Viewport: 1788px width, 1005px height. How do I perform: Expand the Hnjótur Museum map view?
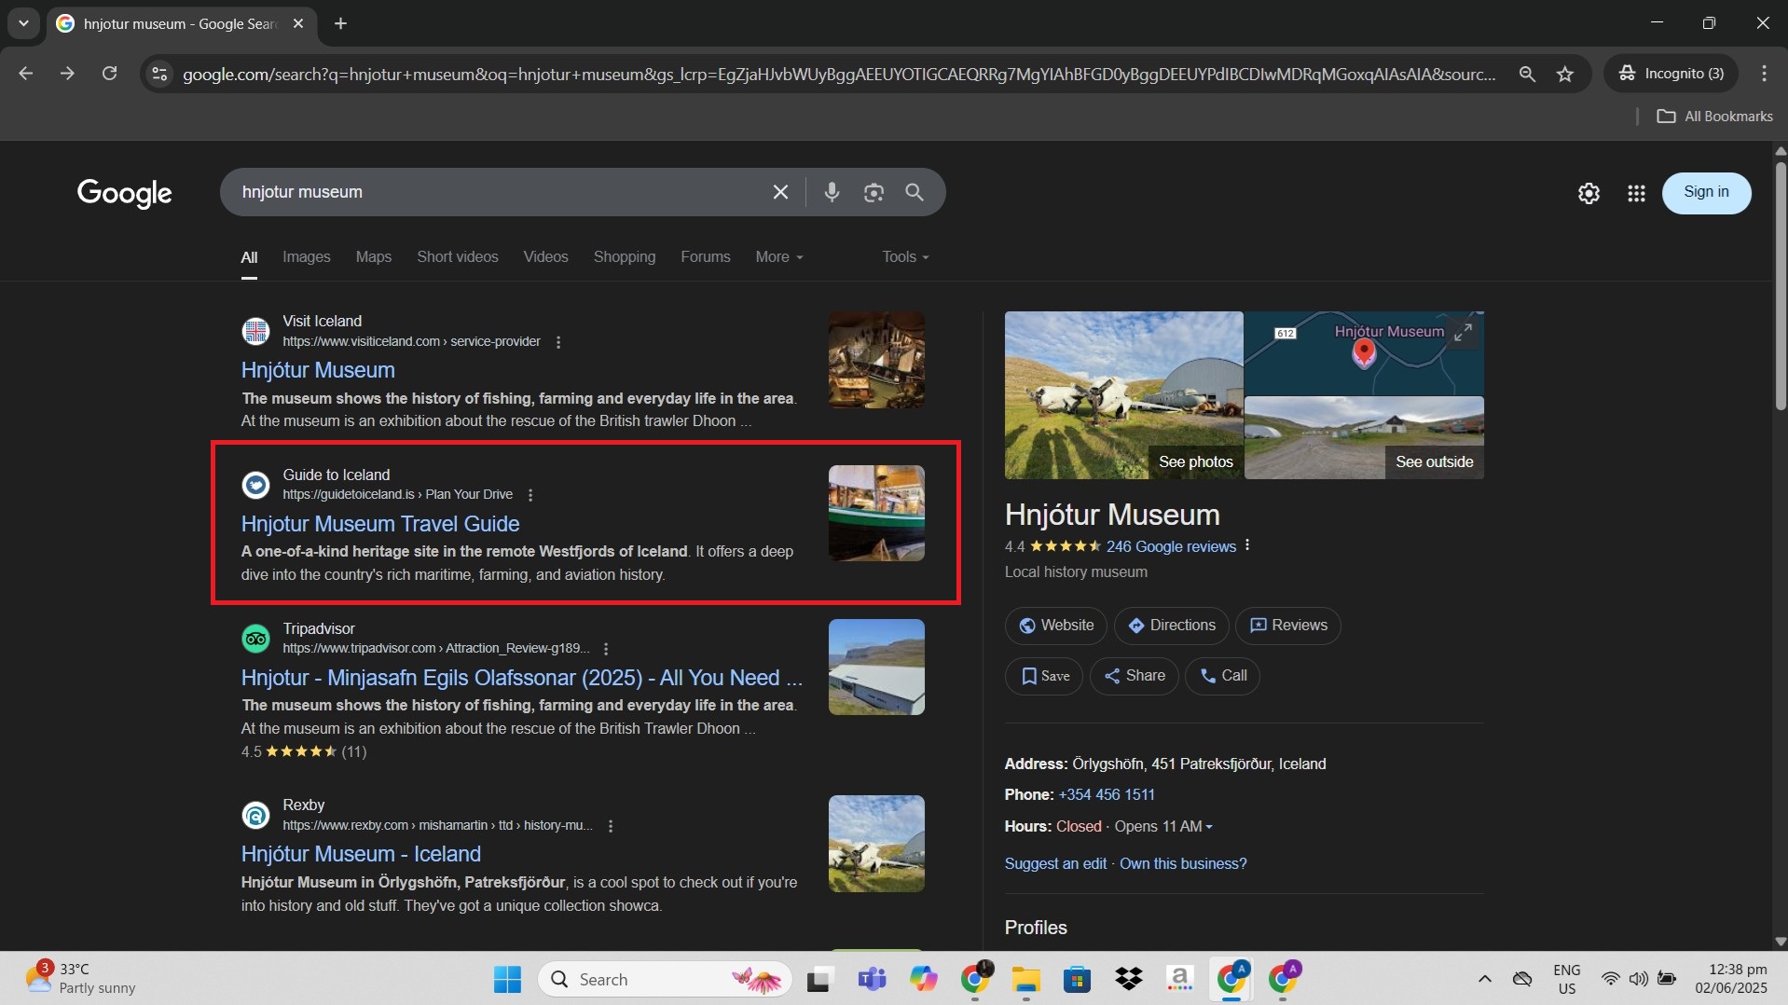point(1463,332)
